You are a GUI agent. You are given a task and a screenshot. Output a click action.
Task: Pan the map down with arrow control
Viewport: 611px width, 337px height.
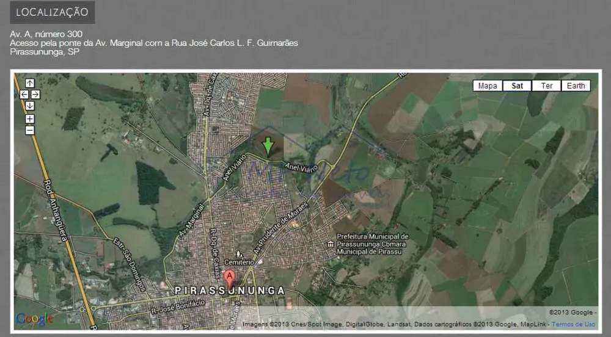(x=30, y=106)
